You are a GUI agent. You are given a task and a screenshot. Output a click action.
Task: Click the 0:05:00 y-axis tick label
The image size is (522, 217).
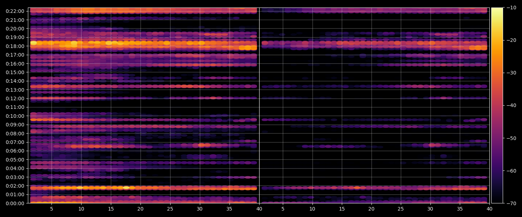click(15, 160)
